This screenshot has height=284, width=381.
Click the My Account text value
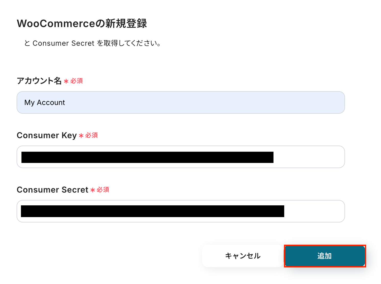click(x=45, y=102)
